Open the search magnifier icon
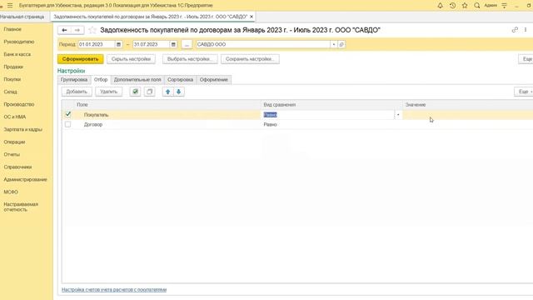The image size is (533, 300). [x=477, y=6]
